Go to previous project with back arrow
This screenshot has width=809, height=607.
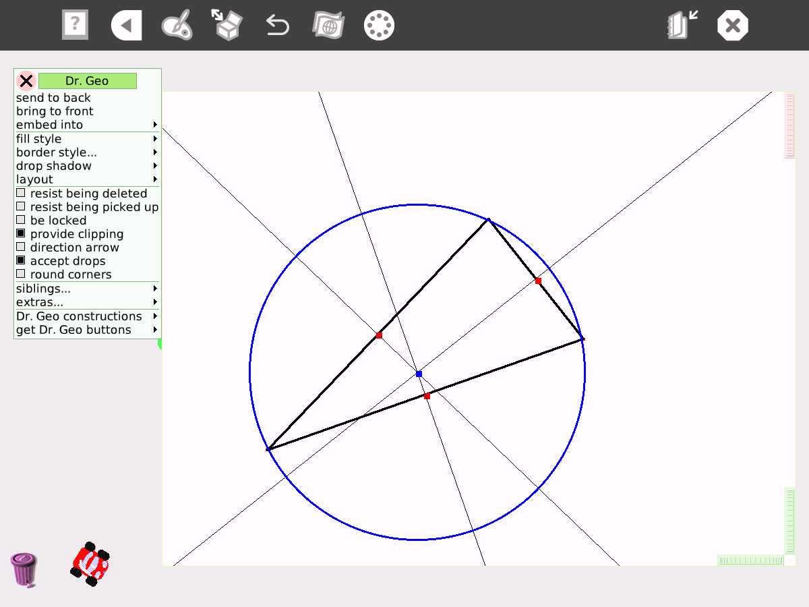[x=126, y=26]
